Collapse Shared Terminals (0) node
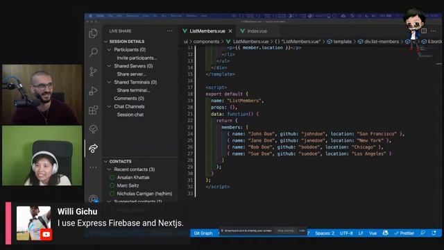This screenshot has height=250, width=444. click(x=109, y=82)
